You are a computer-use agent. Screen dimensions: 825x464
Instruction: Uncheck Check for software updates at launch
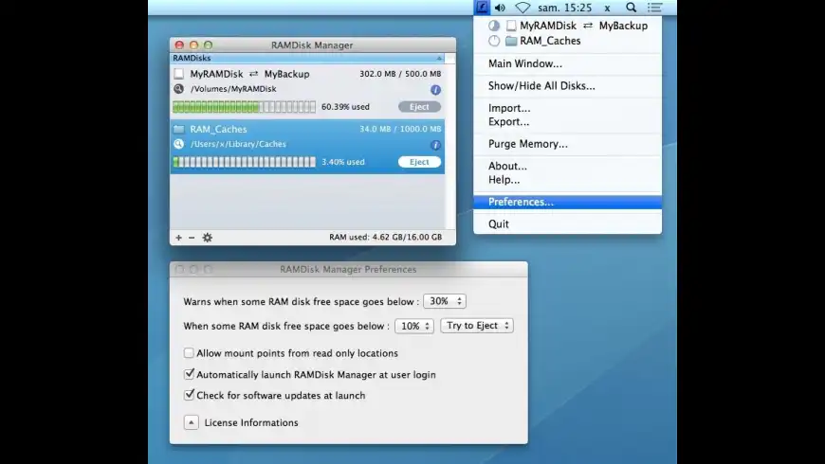[189, 395]
